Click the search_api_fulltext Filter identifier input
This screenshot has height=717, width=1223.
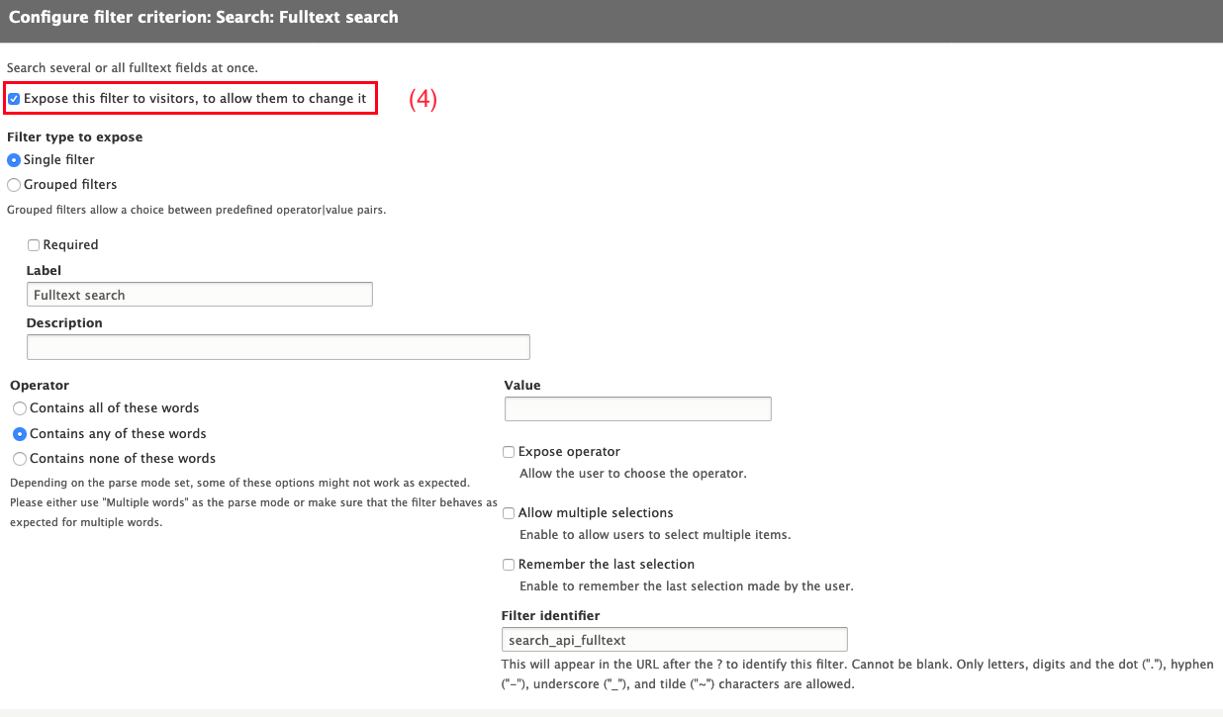[x=674, y=640]
